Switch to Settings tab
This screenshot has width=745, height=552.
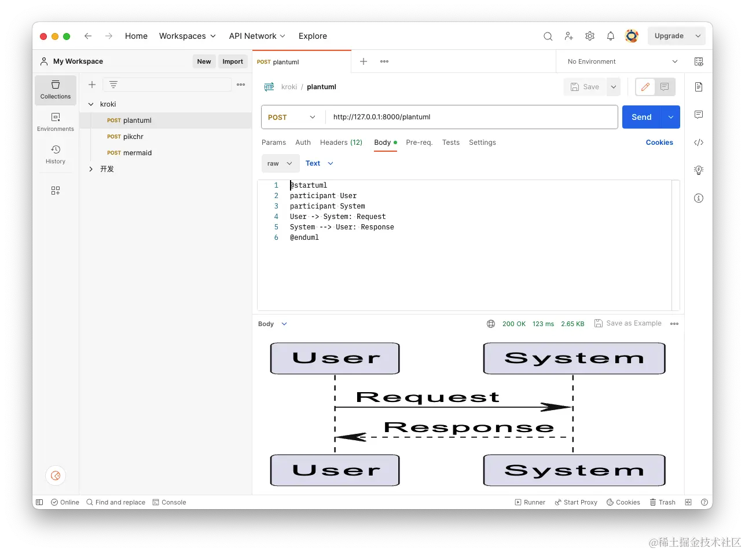pos(482,142)
